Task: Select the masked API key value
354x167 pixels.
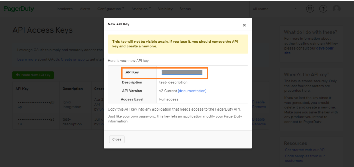Action: click(x=182, y=72)
